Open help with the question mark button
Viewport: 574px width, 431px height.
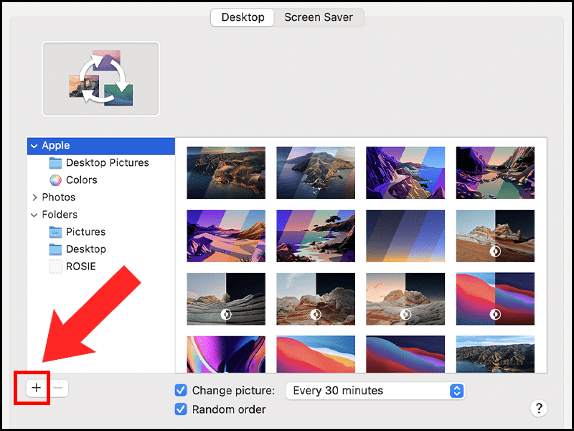539,408
